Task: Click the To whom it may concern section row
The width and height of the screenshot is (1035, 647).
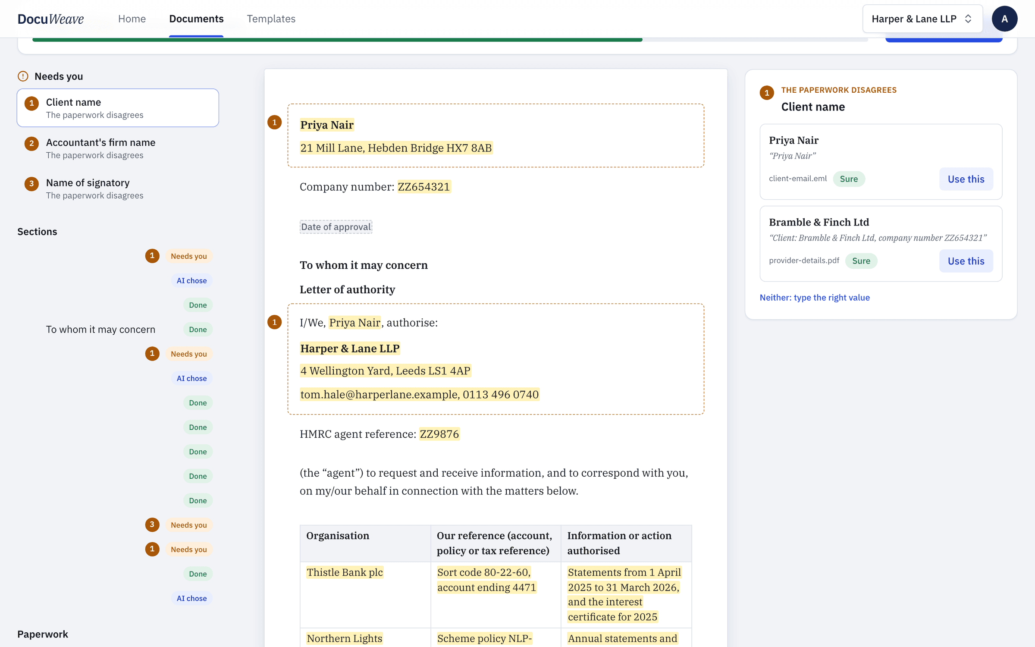Action: click(x=118, y=330)
